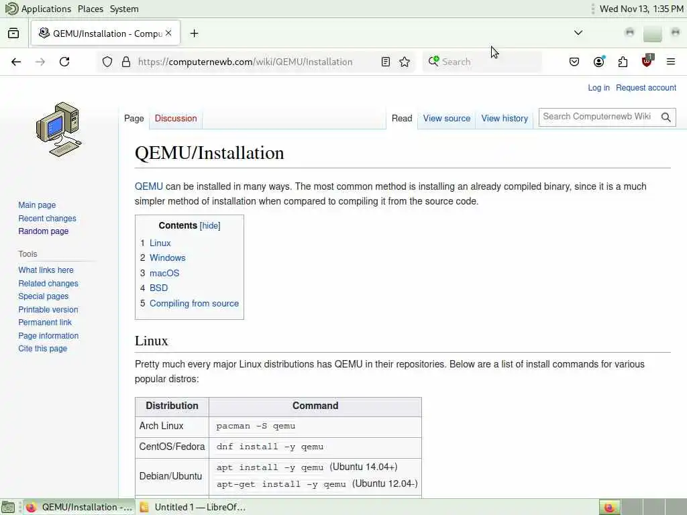Focus the Firefox Search box
This screenshot has width=687, height=515.
tap(482, 62)
